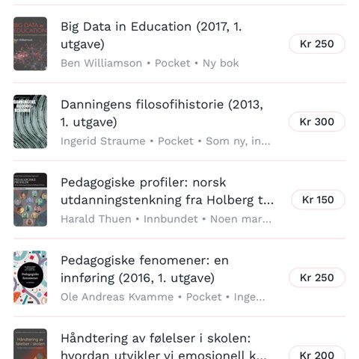Viewport: 359px width, 359px height.
Task: Select Harald Thuen author details line
Action: (x=166, y=219)
